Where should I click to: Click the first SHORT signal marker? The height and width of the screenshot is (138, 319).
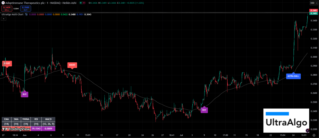7,63
